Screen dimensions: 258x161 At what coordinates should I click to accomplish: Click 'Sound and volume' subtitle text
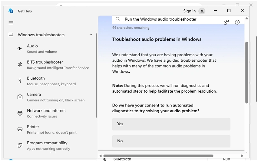coord(42,52)
